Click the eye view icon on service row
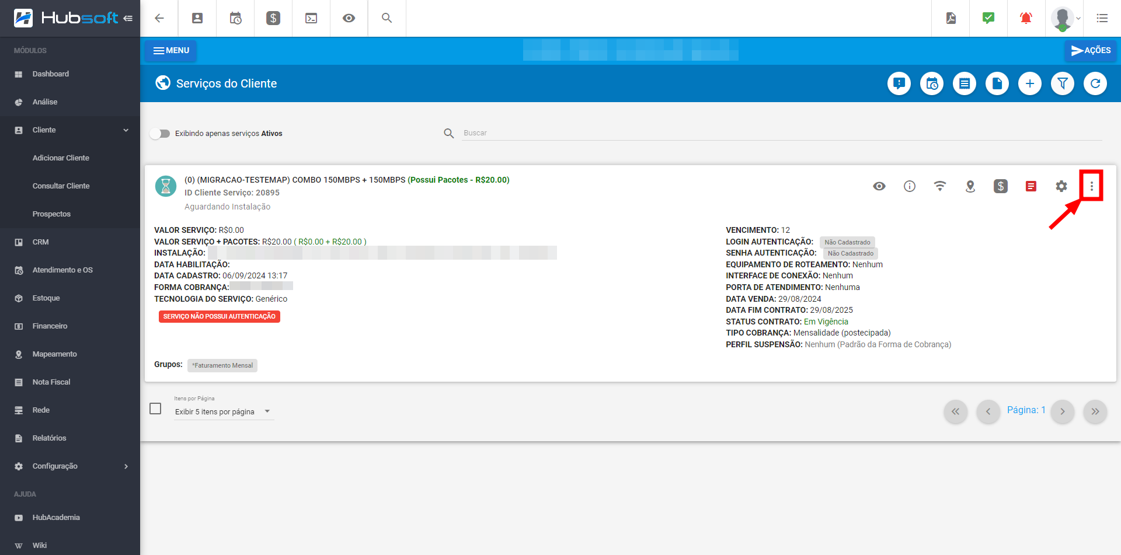The height and width of the screenshot is (555, 1121). coord(879,186)
